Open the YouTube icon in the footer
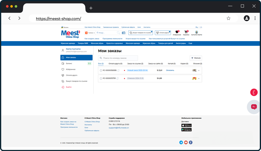261x151 pixels. 186,142
